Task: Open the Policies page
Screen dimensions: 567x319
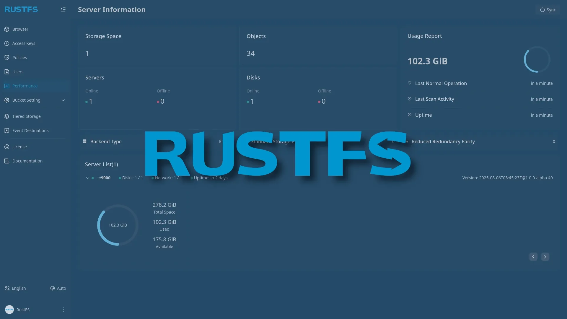Action: pos(35,58)
